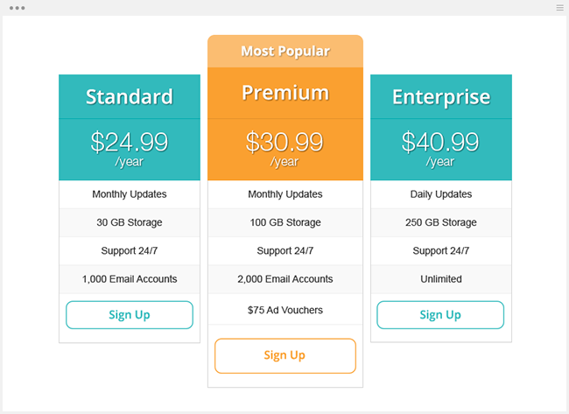Click the Unlimited feature in Enterprise
Image resolution: width=569 pixels, height=414 pixels.
(441, 279)
